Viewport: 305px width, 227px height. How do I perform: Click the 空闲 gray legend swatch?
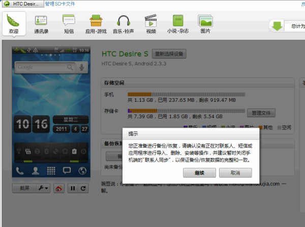279,128
